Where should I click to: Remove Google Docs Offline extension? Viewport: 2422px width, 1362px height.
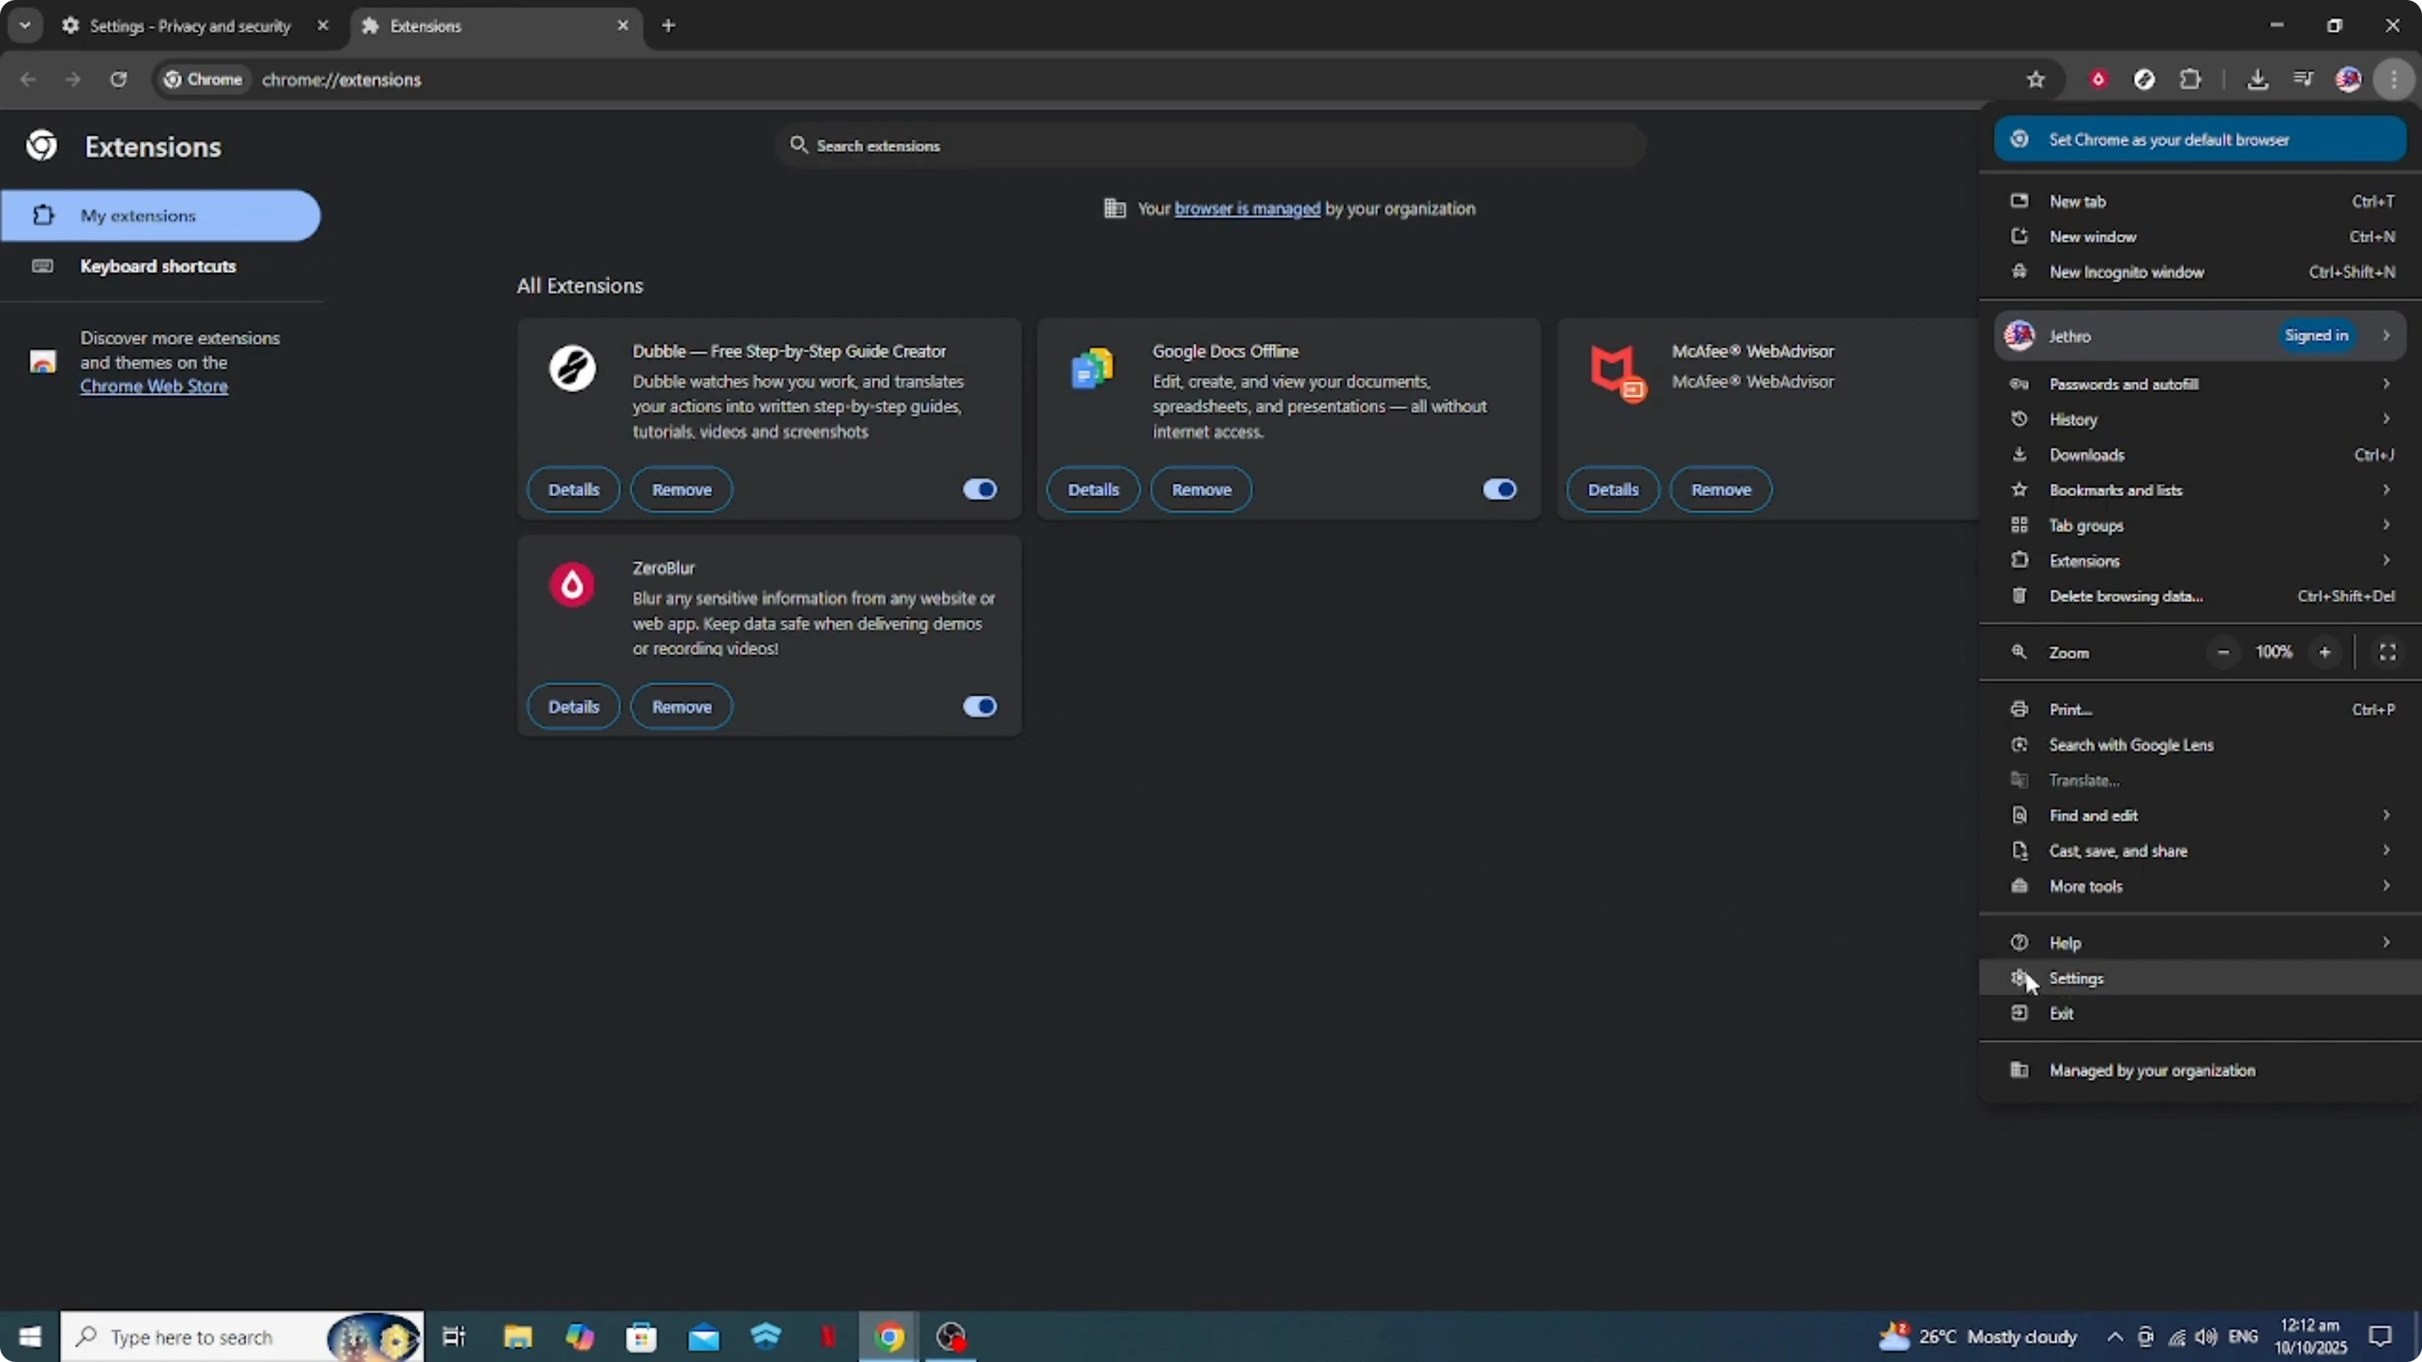pos(1202,490)
